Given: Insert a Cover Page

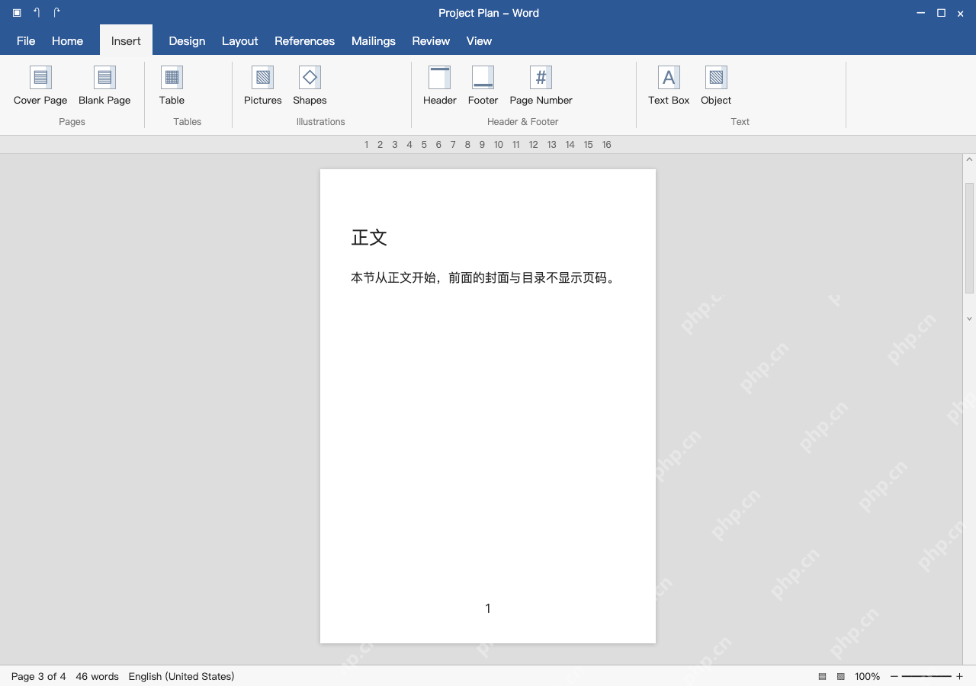Looking at the screenshot, I should pyautogui.click(x=40, y=85).
